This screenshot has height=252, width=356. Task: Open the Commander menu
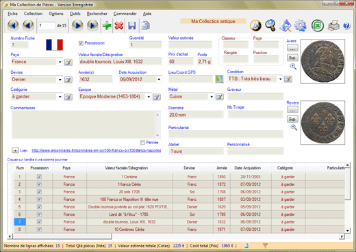pos(125,14)
